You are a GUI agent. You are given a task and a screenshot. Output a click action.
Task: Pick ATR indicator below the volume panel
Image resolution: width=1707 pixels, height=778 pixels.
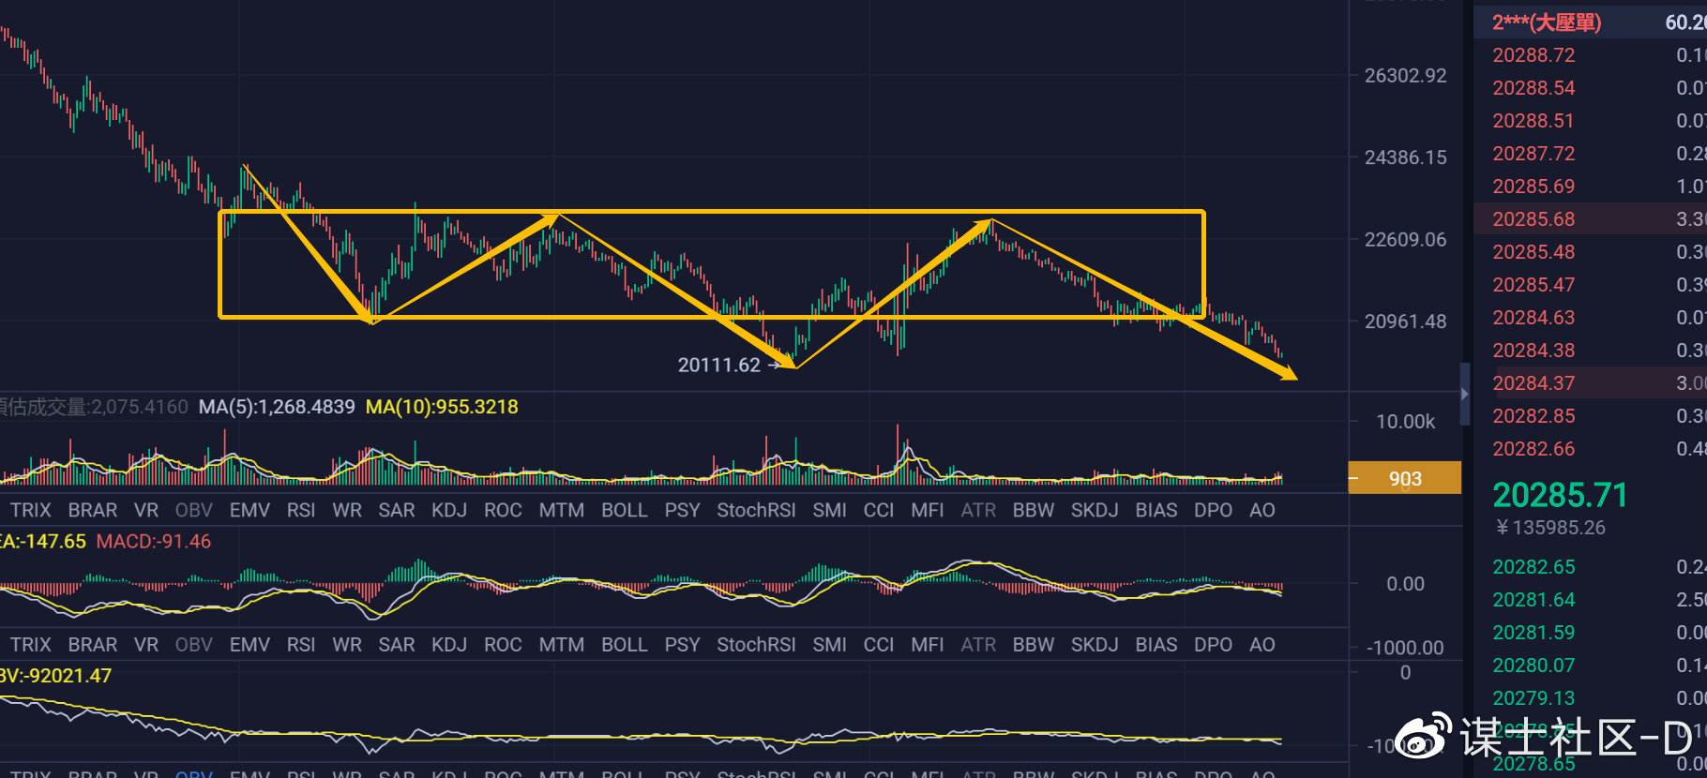(x=978, y=510)
